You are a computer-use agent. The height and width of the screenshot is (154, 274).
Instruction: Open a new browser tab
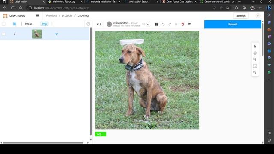tap(239, 2)
